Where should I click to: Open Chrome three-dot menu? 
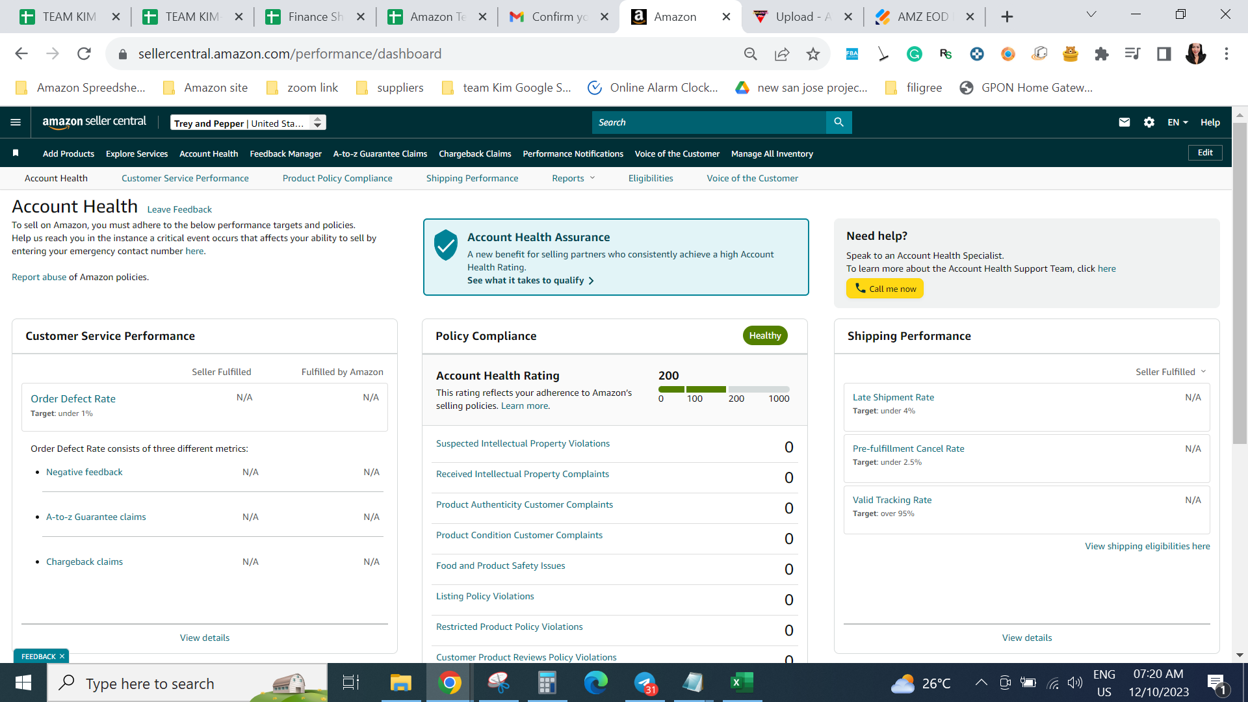(x=1227, y=54)
